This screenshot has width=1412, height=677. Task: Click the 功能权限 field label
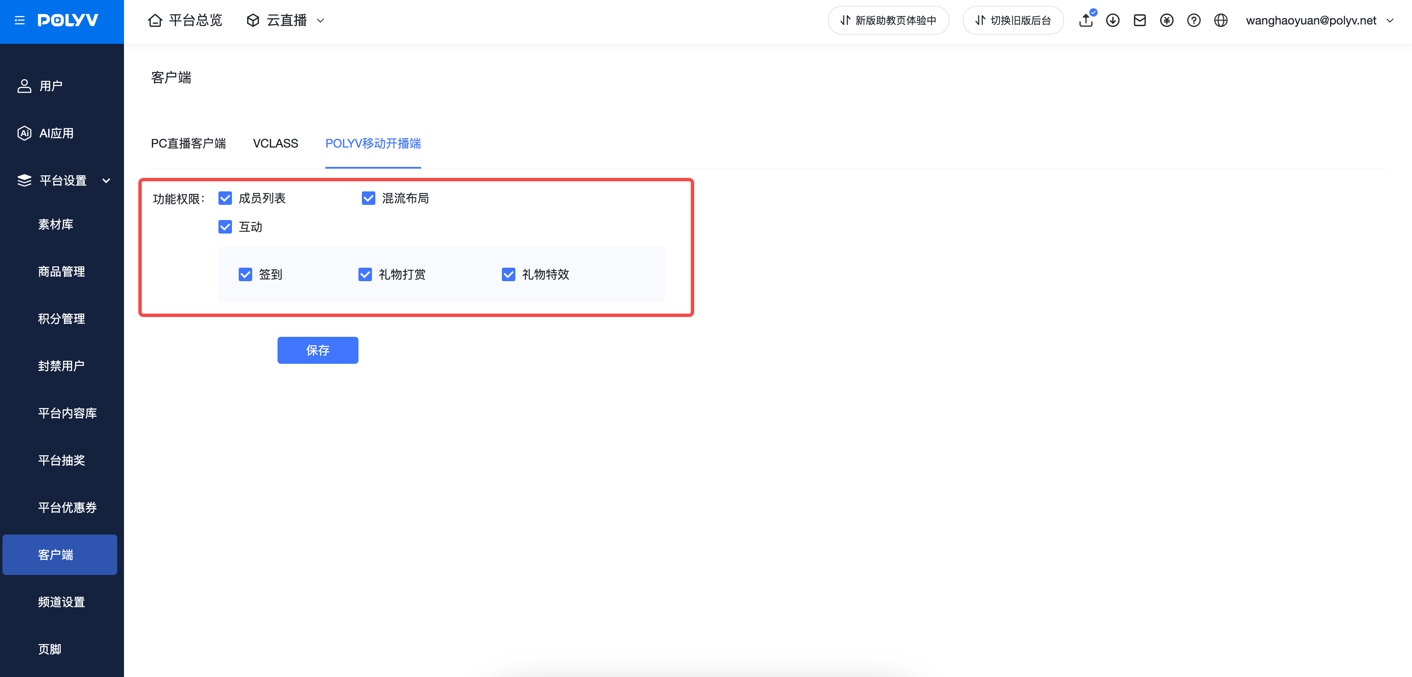click(x=179, y=199)
